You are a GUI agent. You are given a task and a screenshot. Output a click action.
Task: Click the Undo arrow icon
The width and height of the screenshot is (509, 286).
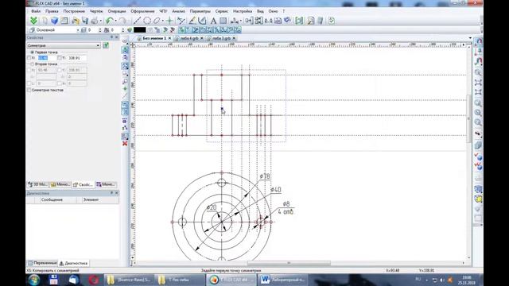(x=109, y=21)
